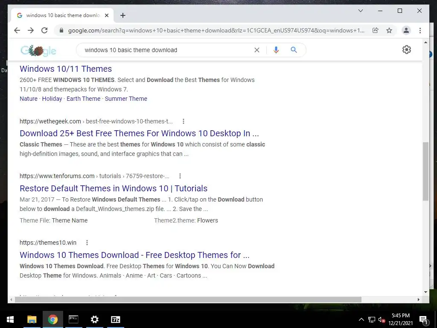Viewport: 437px width, 328px height.
Task: Clear the search query text
Action: [257, 50]
